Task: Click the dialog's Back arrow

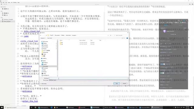Action: pos(41,35)
